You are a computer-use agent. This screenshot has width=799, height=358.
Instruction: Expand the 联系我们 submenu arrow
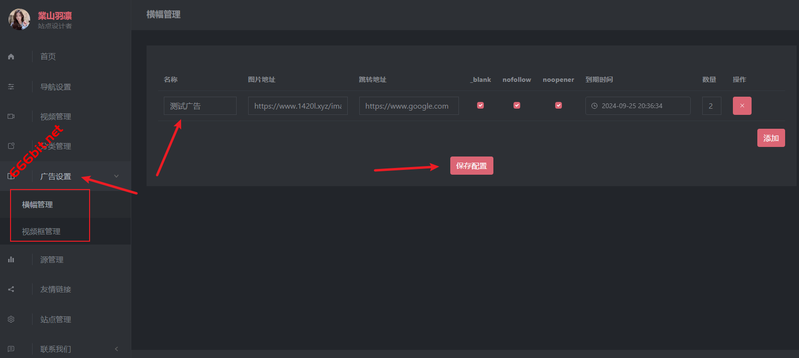[x=116, y=349]
